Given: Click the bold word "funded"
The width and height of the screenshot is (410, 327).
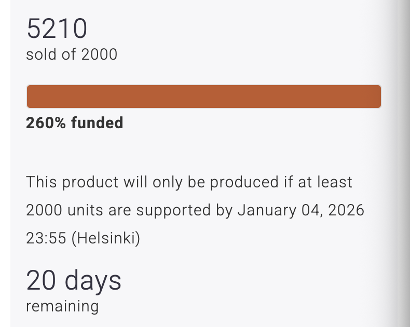Looking at the screenshot, I should [97, 123].
